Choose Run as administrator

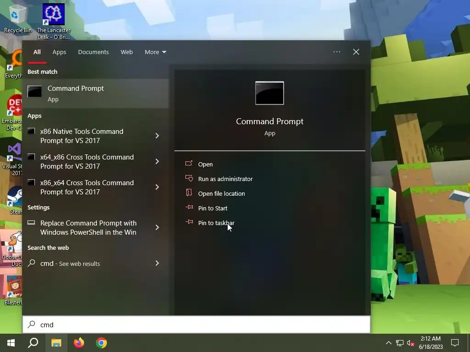point(225,179)
